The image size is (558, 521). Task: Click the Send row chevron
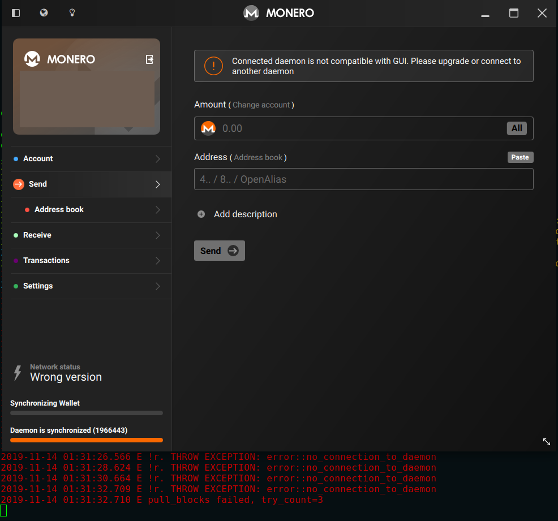[158, 184]
